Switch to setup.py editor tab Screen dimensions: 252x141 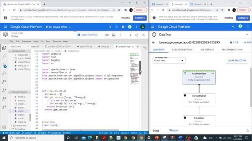click(x=104, y=47)
